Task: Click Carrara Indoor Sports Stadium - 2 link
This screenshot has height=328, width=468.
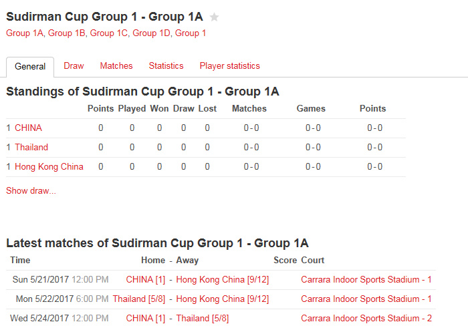Action: [x=366, y=319]
